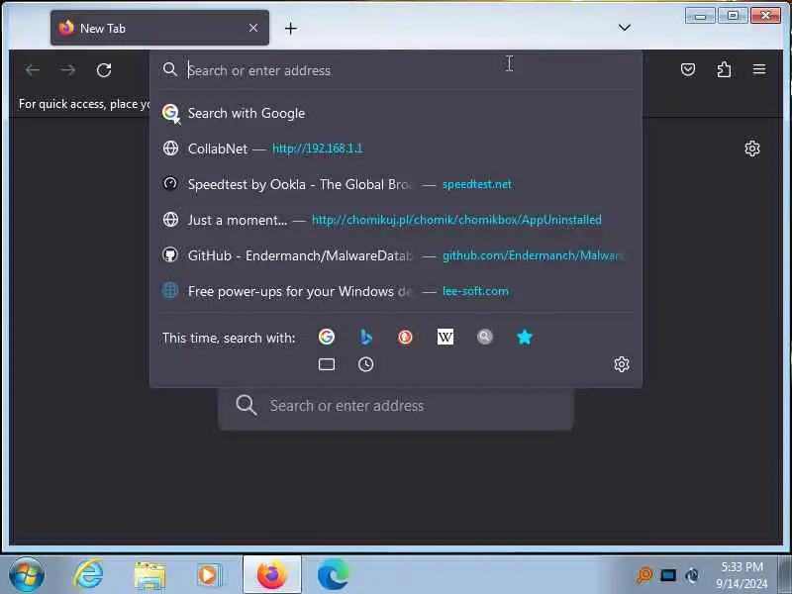
Task: Open the Speedtest by Ookla suggestion
Action: [395, 184]
